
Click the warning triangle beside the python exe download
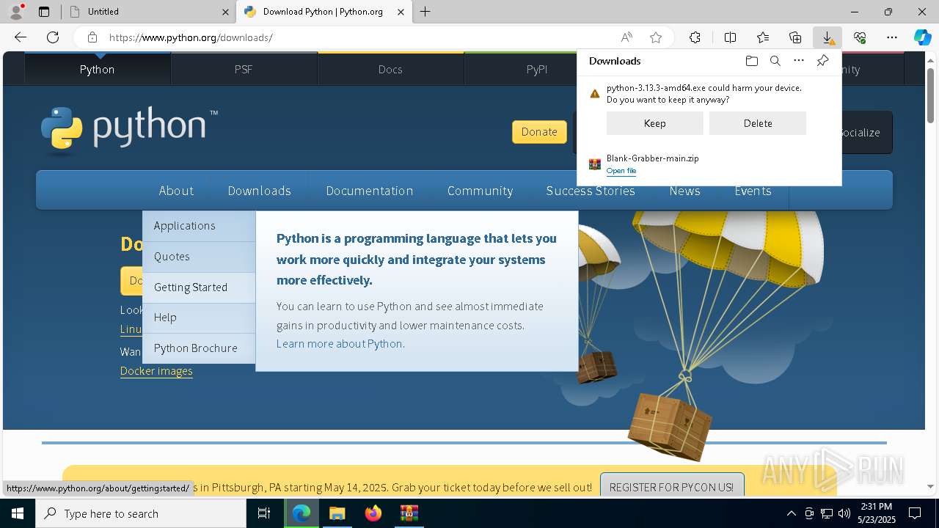tap(595, 93)
